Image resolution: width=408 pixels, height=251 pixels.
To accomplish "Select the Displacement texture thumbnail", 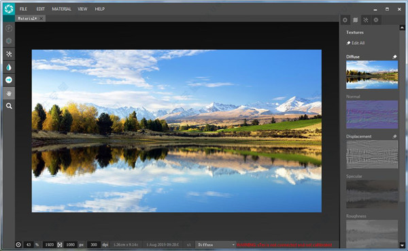I will coord(372,154).
